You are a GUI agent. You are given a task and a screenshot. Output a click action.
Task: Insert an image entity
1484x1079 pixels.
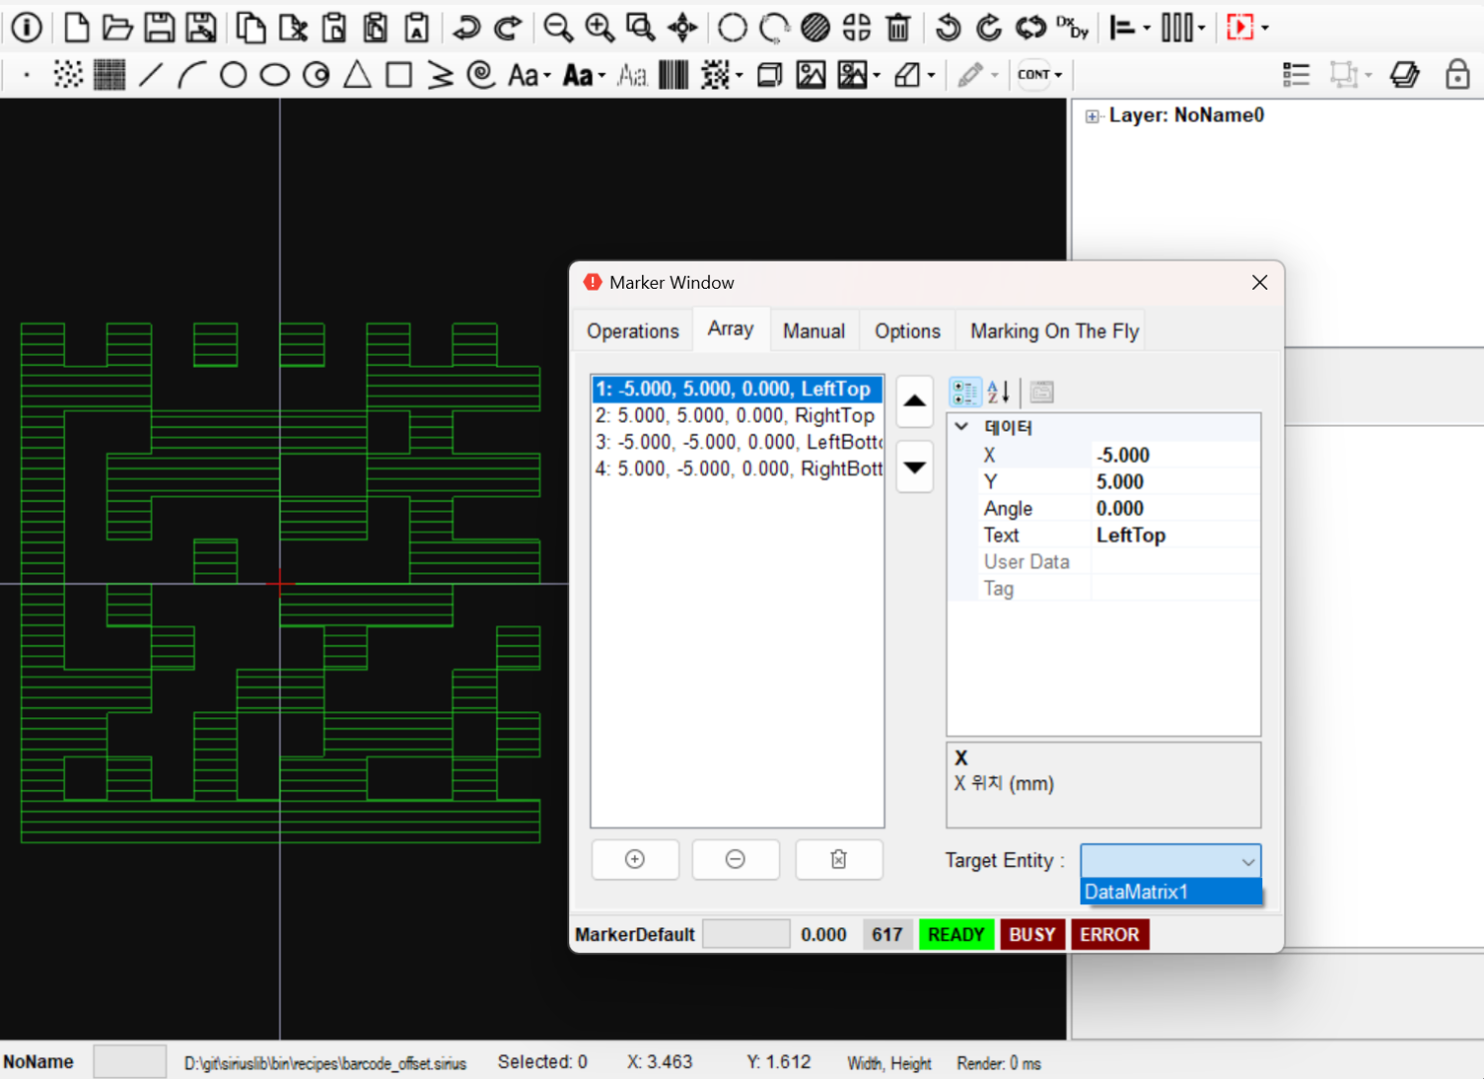[x=811, y=75]
